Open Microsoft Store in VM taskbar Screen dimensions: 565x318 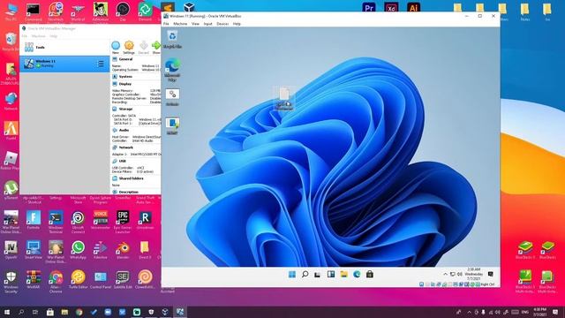pyautogui.click(x=370, y=275)
